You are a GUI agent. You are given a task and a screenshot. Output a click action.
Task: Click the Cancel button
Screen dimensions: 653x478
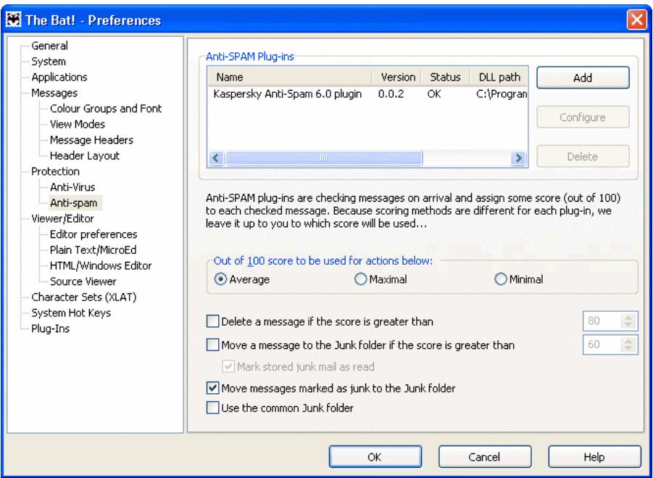485,457
